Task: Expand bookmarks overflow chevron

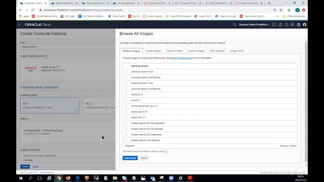Action: click(x=277, y=16)
